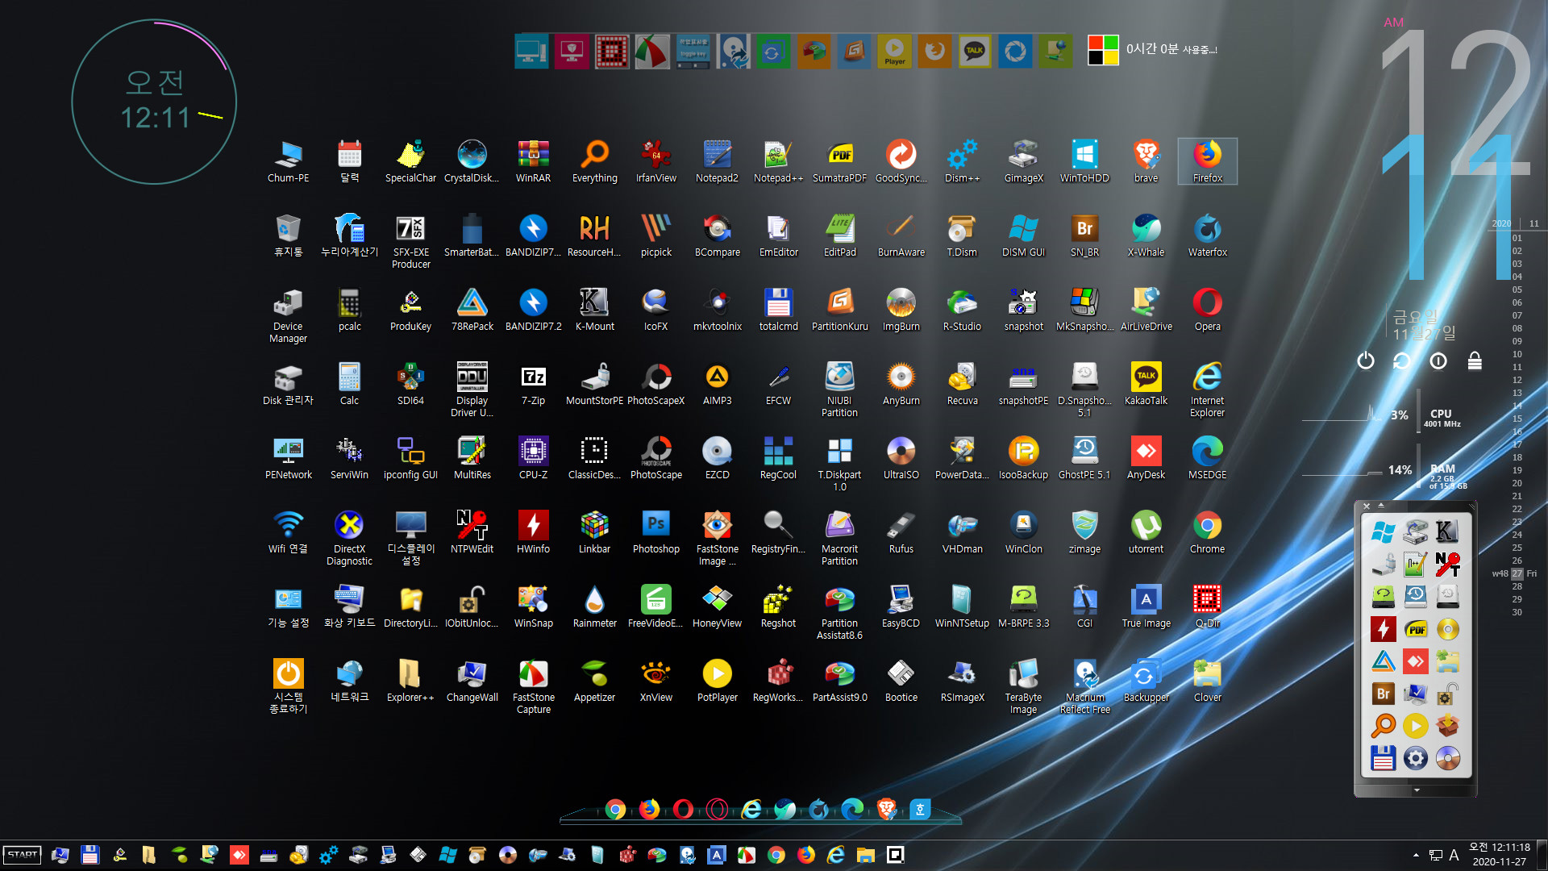The height and width of the screenshot is (871, 1548).
Task: Launch UltraISO desktop icon
Action: point(901,458)
